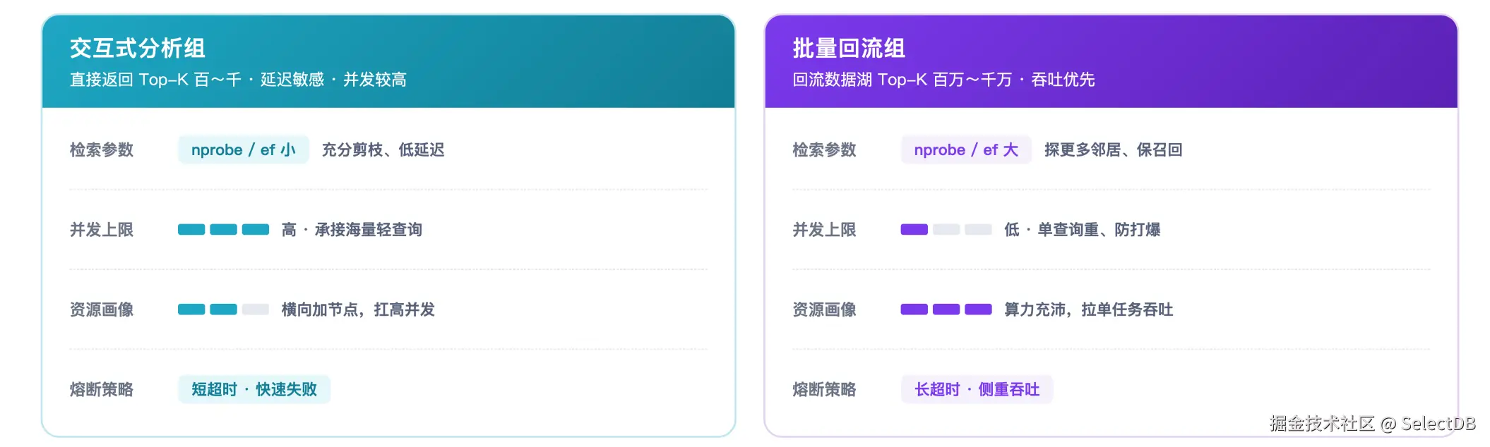
Task: Click the purple 并发上限 level bar
Action: click(x=946, y=229)
